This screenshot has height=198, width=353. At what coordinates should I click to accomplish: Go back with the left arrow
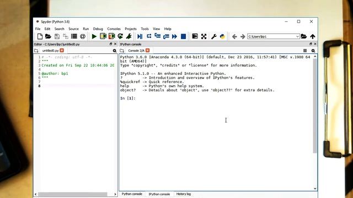tap(234, 36)
